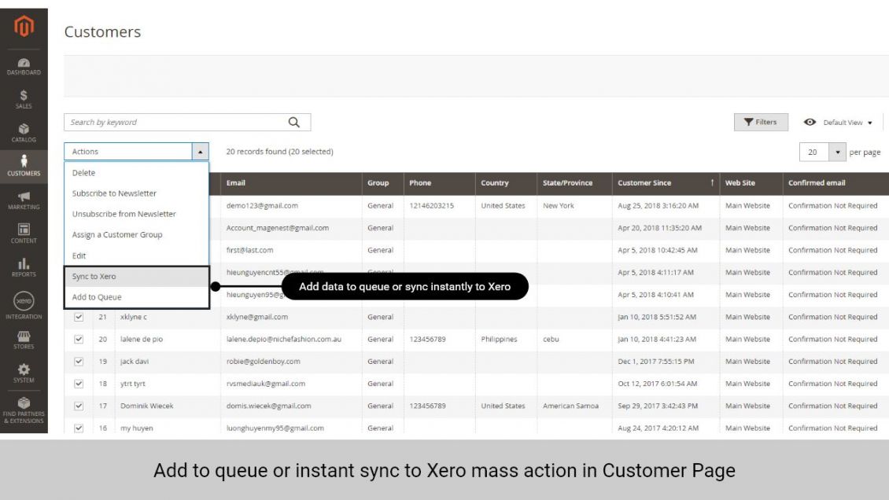Open the System sidebar section

click(24, 373)
